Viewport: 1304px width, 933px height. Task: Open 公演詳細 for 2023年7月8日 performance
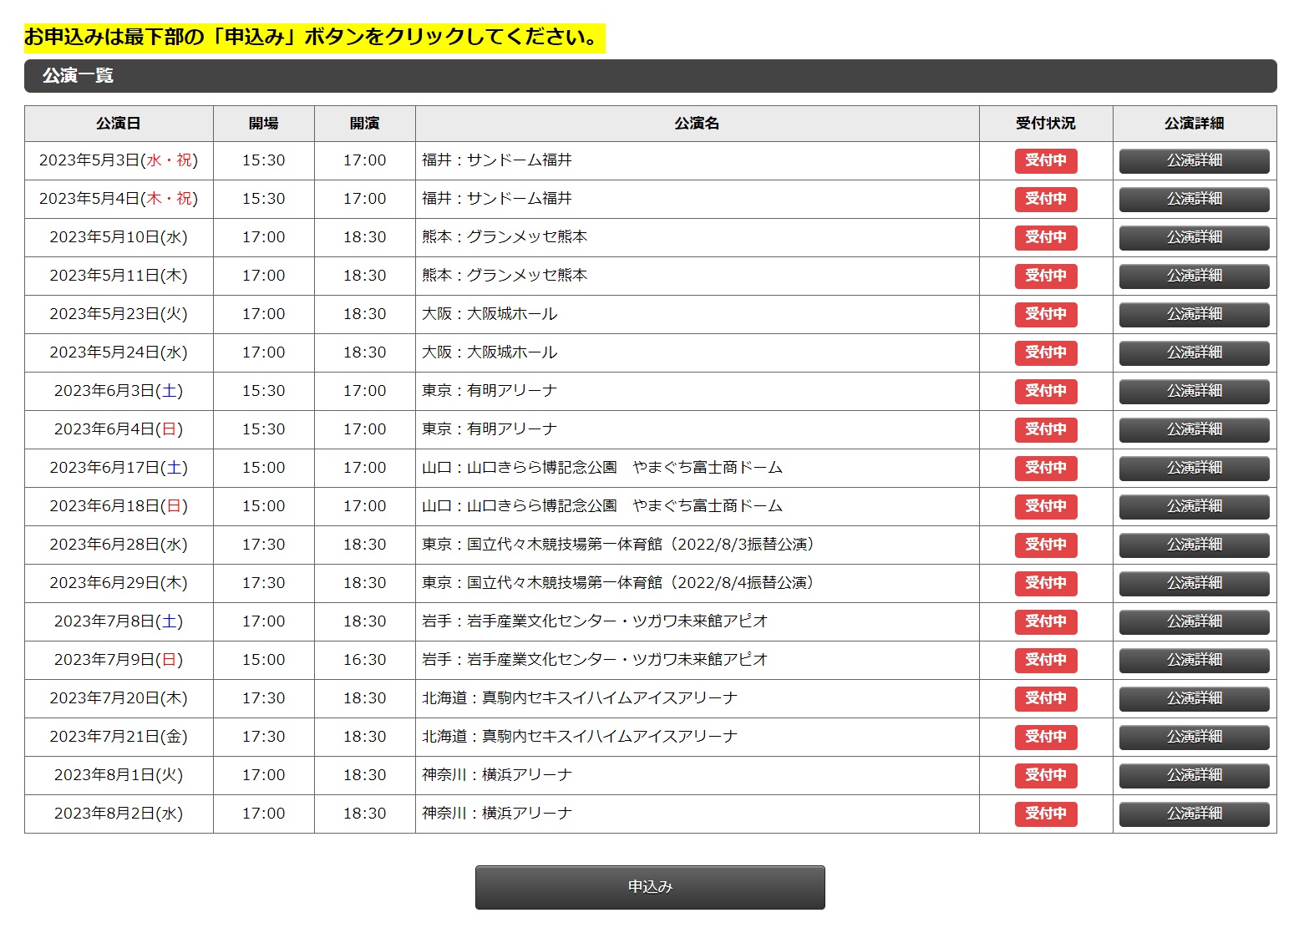pyautogui.click(x=1194, y=621)
